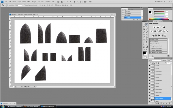The image size is (173, 108).
Task: Switch to the Swatches tab
Action: 157,9
